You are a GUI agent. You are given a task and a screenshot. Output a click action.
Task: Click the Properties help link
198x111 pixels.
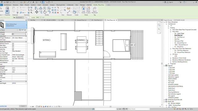(x=3, y=106)
